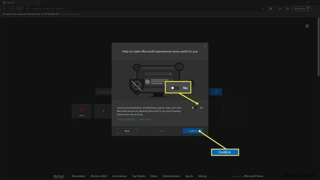The image size is (320, 180).
Task: Open a new tab with plus button
Action: pos(44,2)
